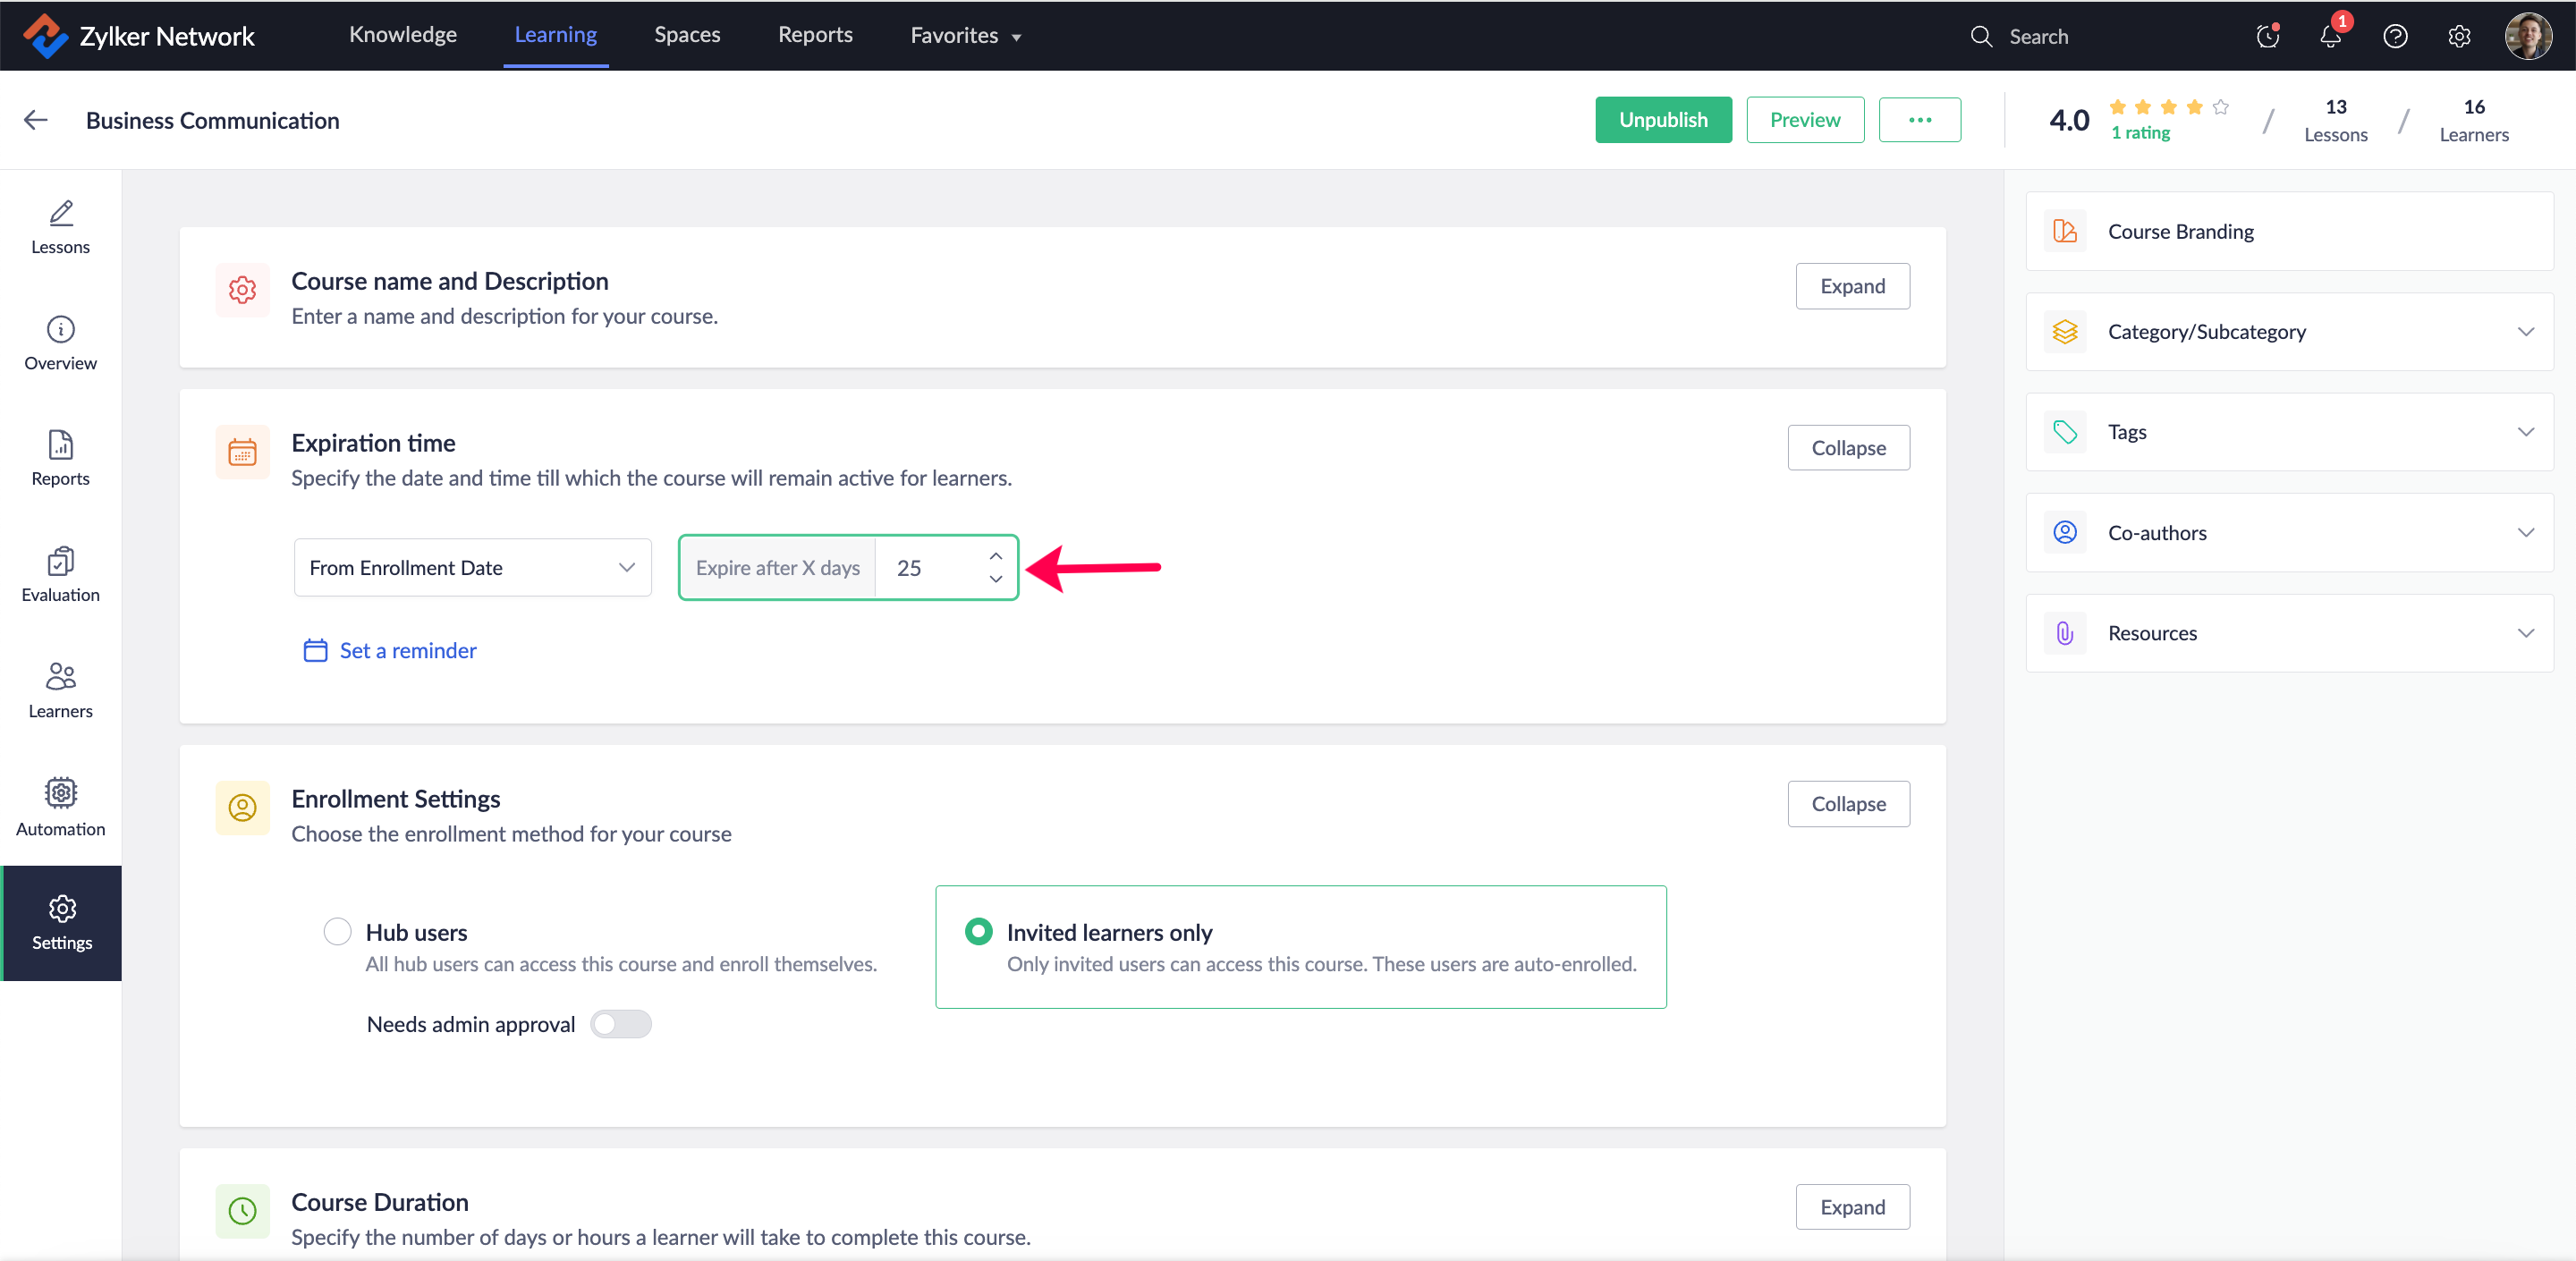Select the Hub users radio option

(337, 931)
